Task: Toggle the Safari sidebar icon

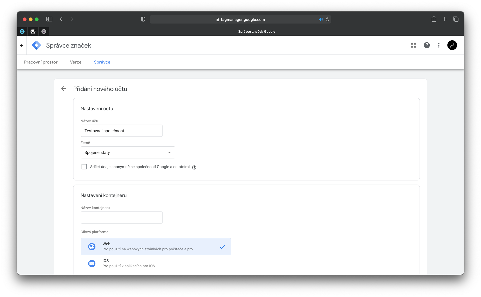Action: point(49,19)
